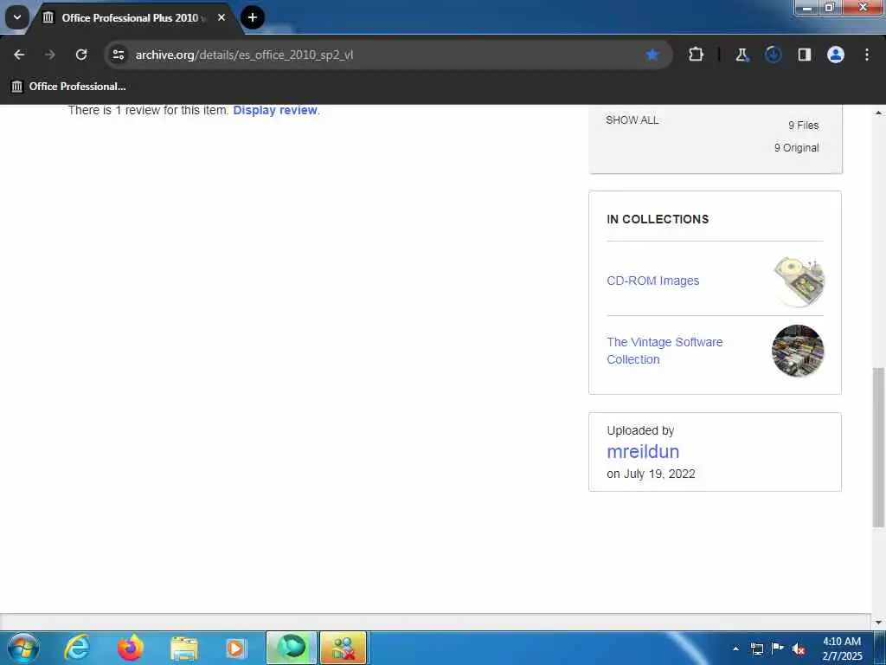
Task: Click the vertical scrollbar thumb
Action: [x=878, y=447]
